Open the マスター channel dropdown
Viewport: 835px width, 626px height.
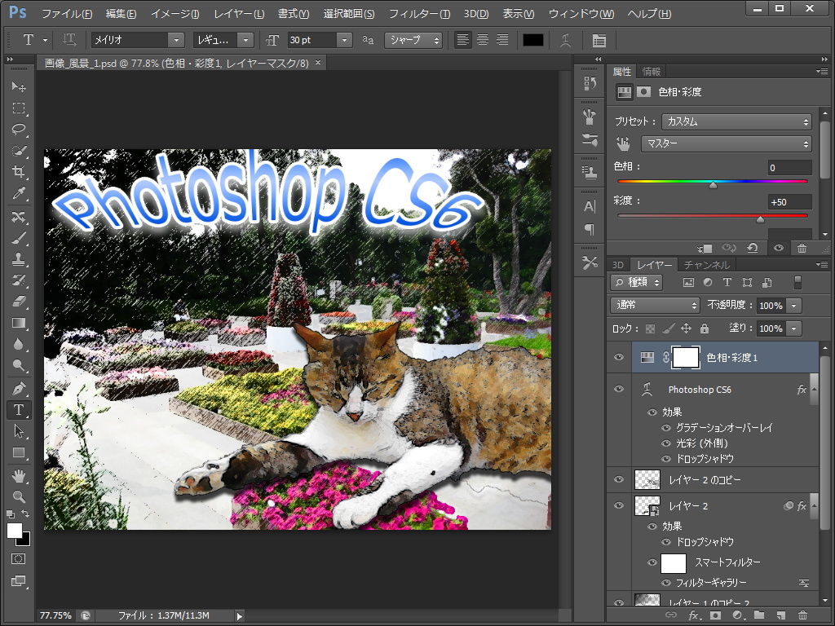(726, 143)
